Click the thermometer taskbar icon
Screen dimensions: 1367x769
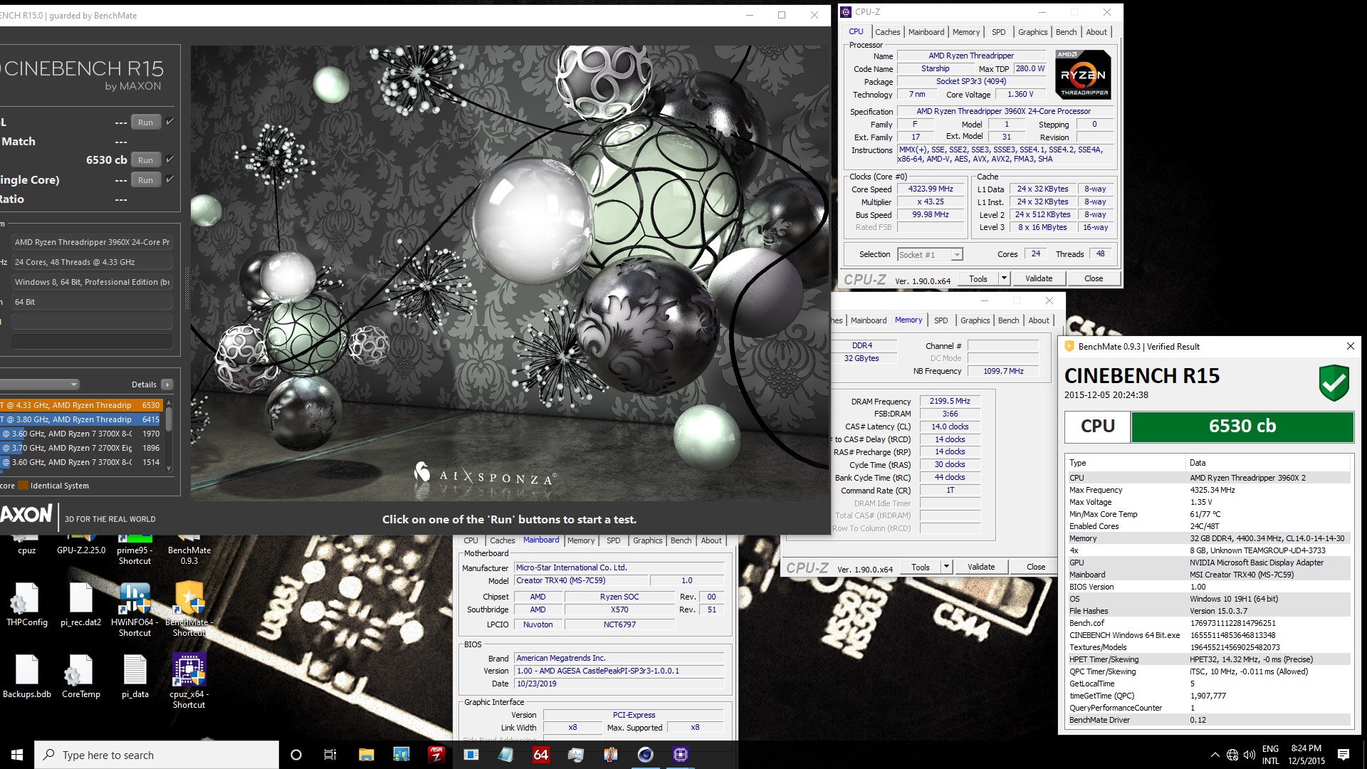[x=611, y=755]
